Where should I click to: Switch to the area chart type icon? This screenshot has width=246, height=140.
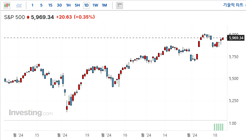[19, 5]
